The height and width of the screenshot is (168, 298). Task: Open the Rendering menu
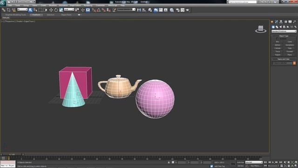tap(88, 5)
